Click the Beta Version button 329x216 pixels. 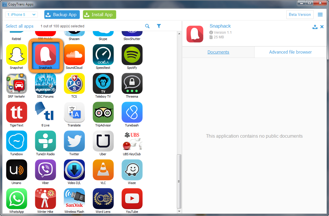click(300, 14)
